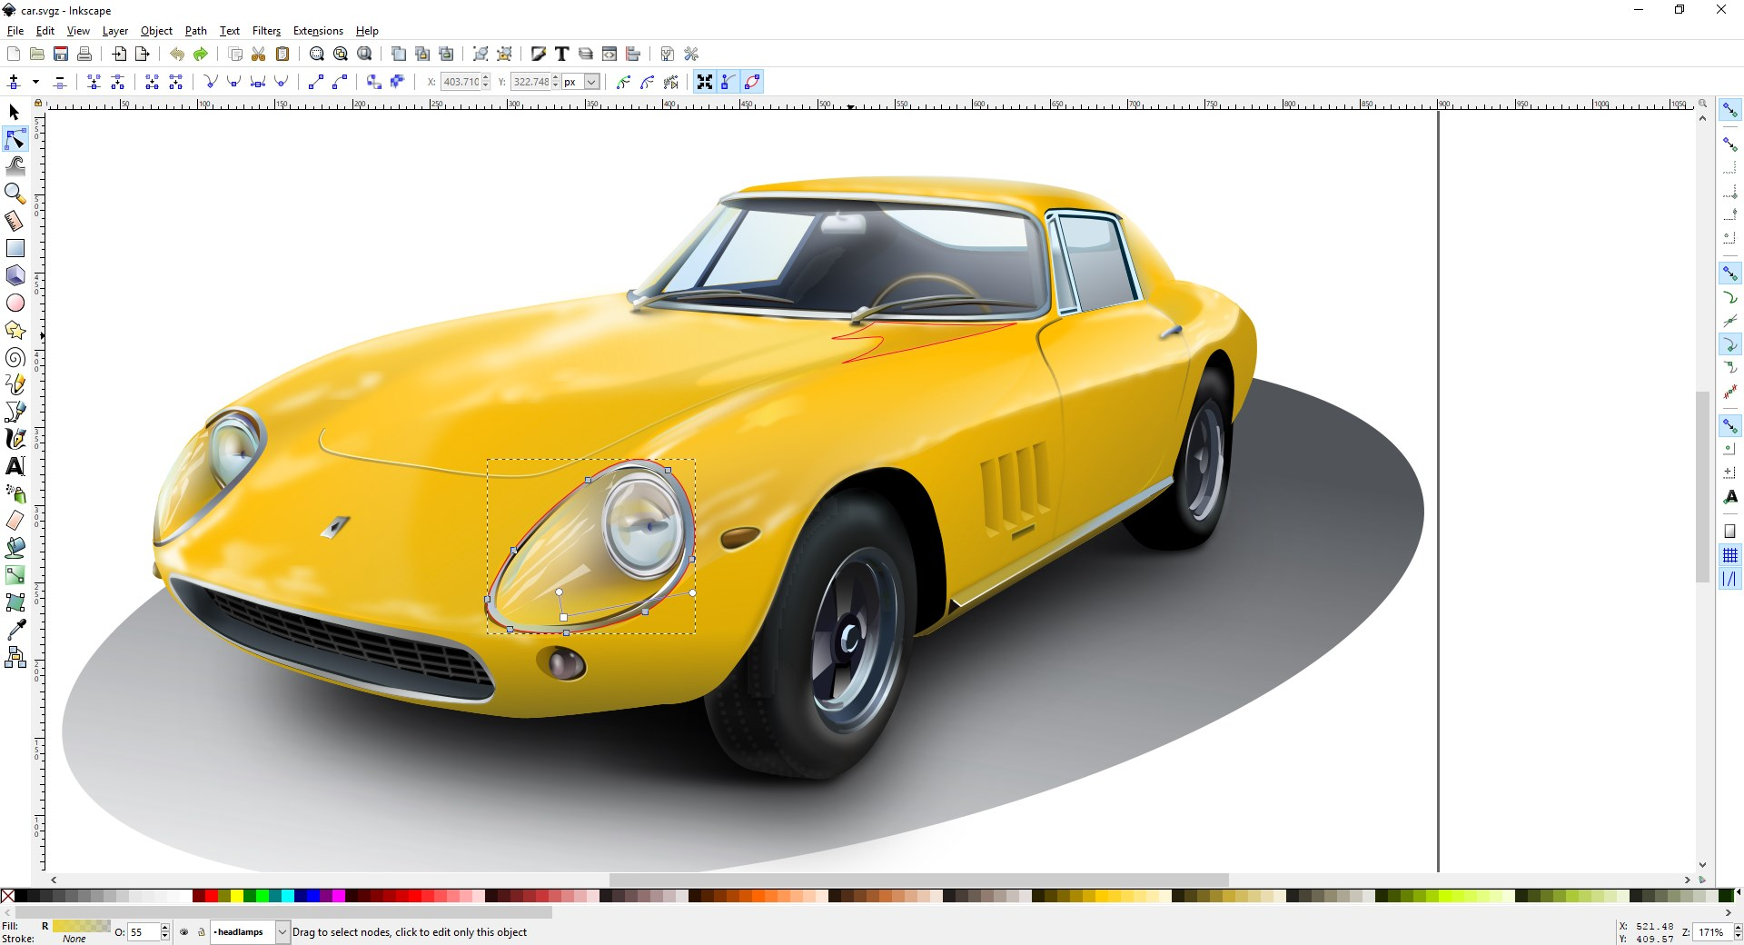Open the px units dropdown

click(590, 82)
